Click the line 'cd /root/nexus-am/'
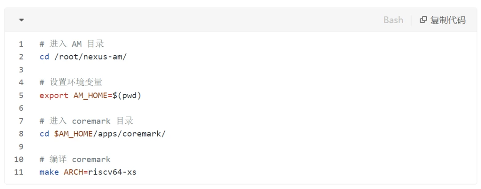This screenshot has width=481, height=189. (x=83, y=57)
